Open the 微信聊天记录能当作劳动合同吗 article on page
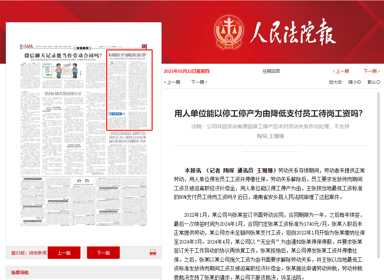This screenshot has width=384, height=280. 63,55
